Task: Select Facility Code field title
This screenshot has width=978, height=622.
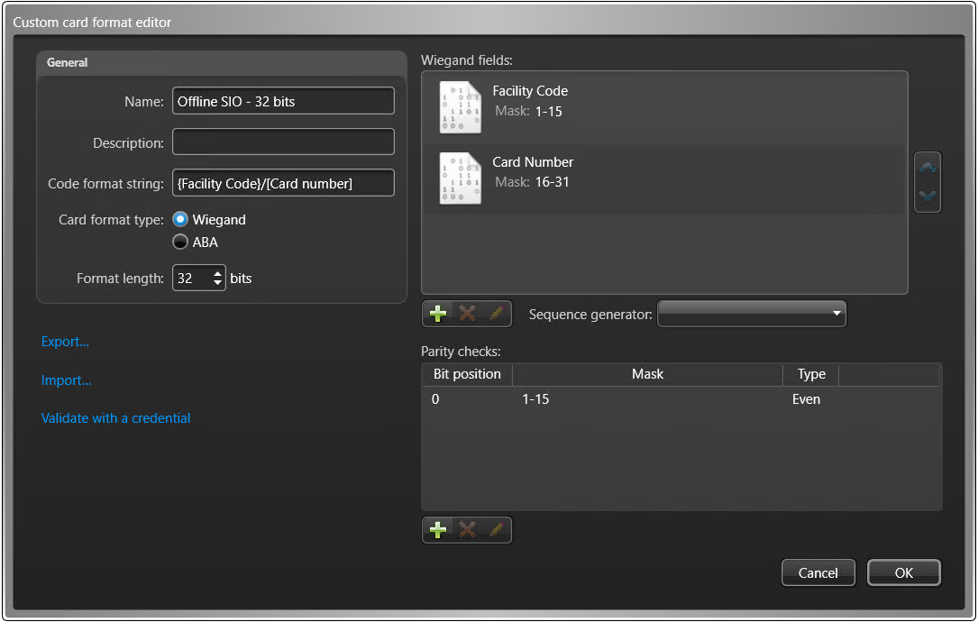Action: [530, 91]
